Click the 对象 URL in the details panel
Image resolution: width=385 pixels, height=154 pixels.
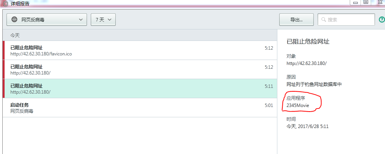(306, 63)
